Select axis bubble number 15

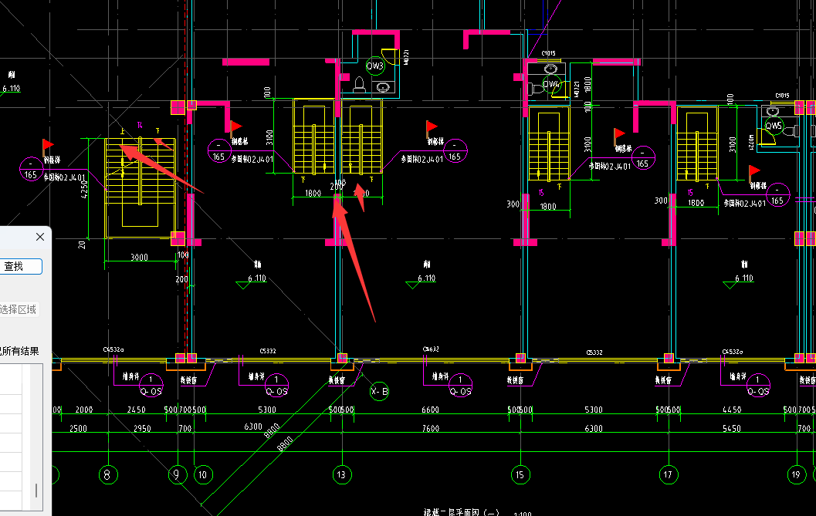[520, 474]
